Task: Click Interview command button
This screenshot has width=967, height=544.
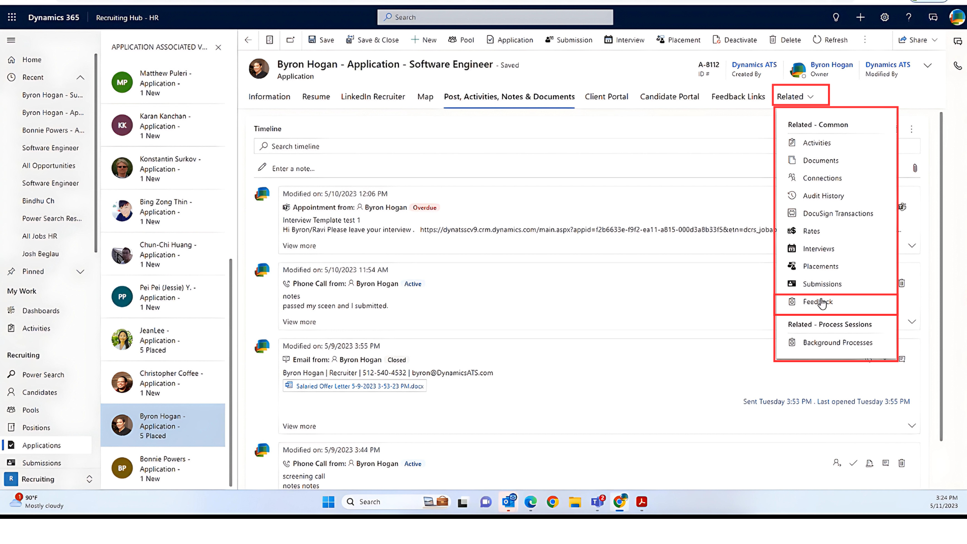Action: (x=624, y=40)
